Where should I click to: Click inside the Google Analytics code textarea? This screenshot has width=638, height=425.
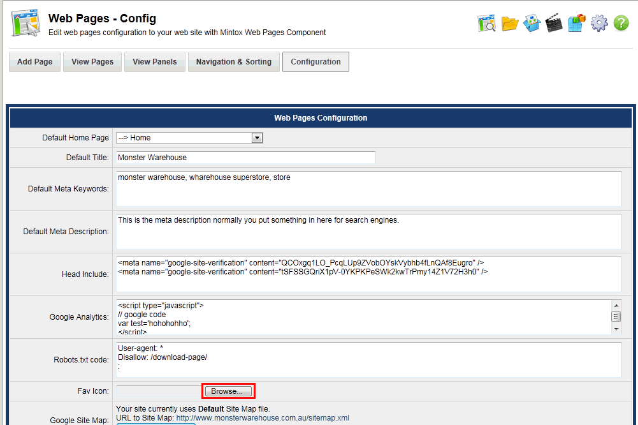(364, 317)
